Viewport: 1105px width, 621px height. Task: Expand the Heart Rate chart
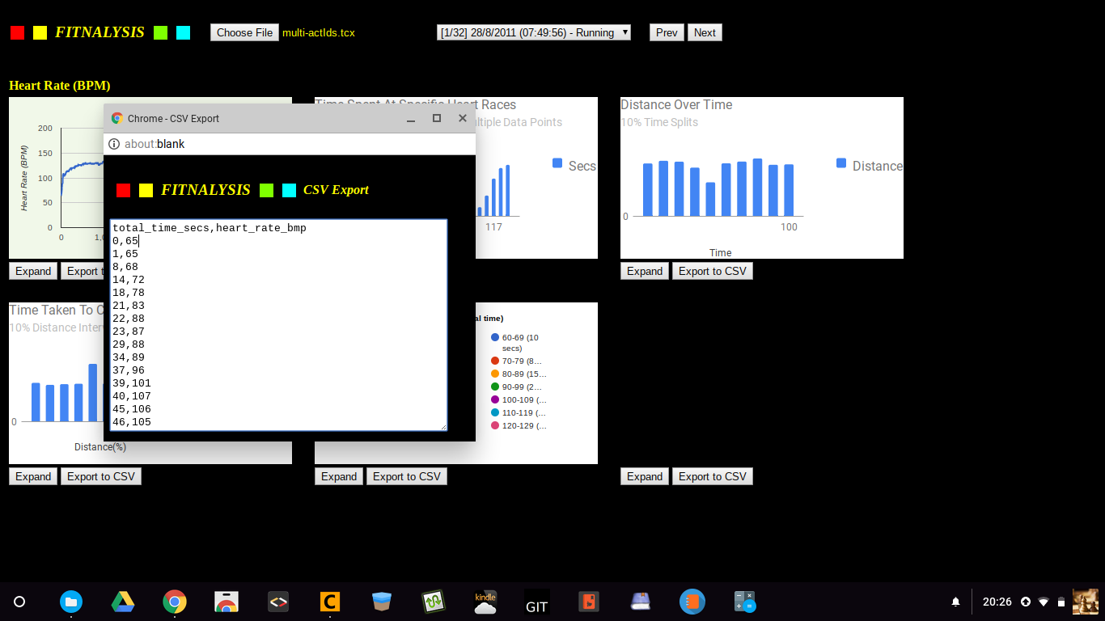pos(33,271)
